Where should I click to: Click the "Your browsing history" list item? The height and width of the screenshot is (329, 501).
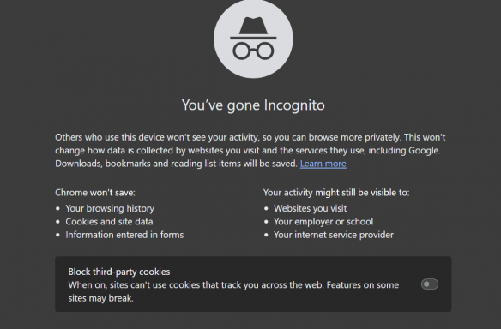click(x=110, y=208)
